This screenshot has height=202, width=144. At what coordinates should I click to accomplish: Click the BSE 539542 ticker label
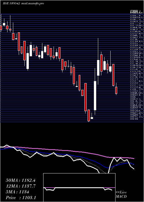[11, 3]
